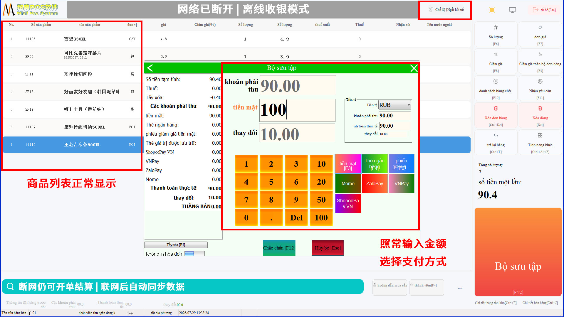Toggle the sun brightness theme icon
The width and height of the screenshot is (564, 317).
pos(492,10)
